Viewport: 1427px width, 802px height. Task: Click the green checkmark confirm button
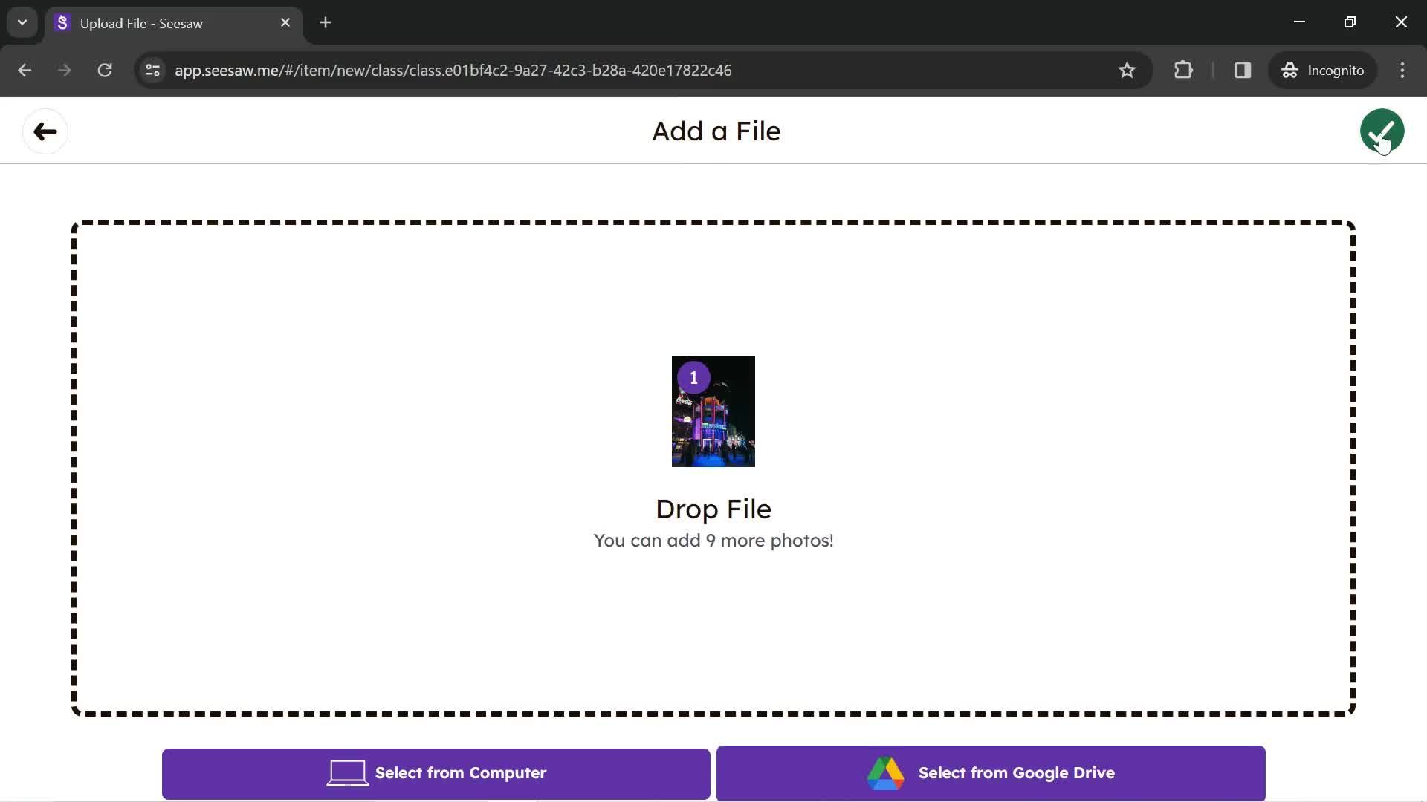(x=1382, y=130)
